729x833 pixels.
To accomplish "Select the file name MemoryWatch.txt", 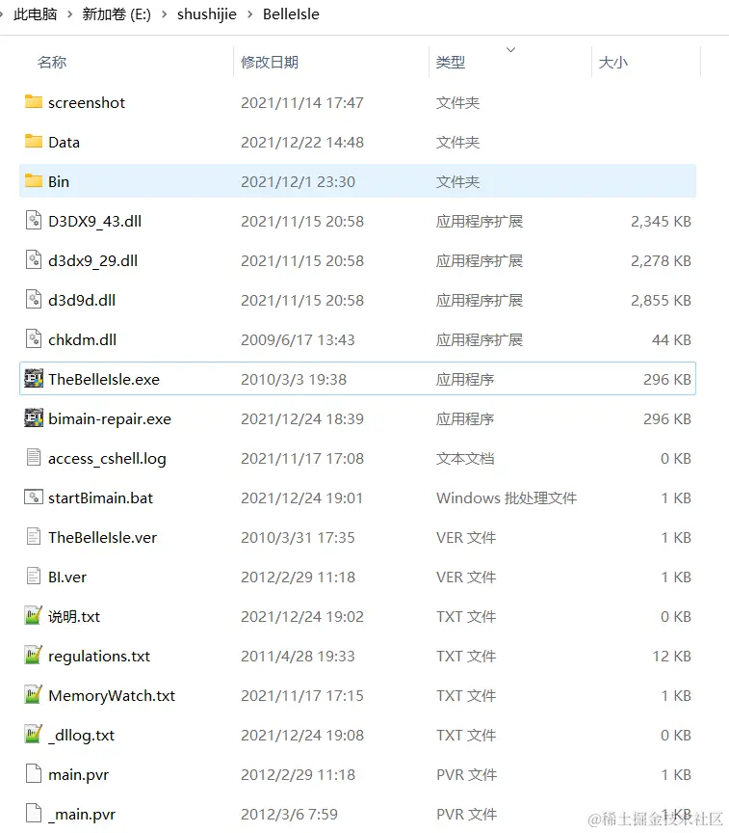I will pyautogui.click(x=112, y=696).
